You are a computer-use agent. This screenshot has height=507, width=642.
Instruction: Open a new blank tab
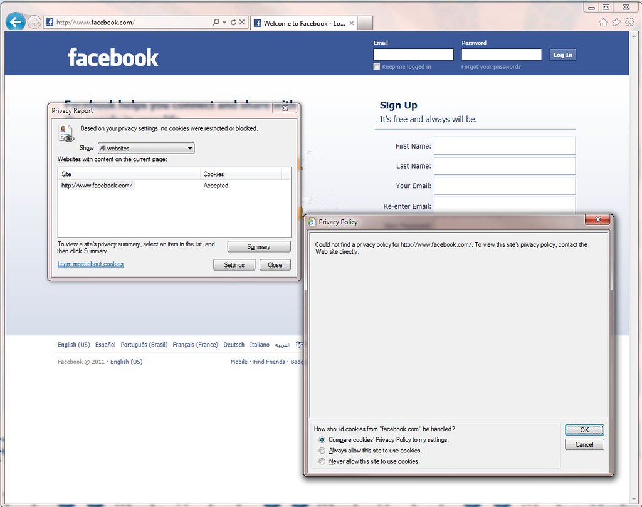(x=365, y=23)
